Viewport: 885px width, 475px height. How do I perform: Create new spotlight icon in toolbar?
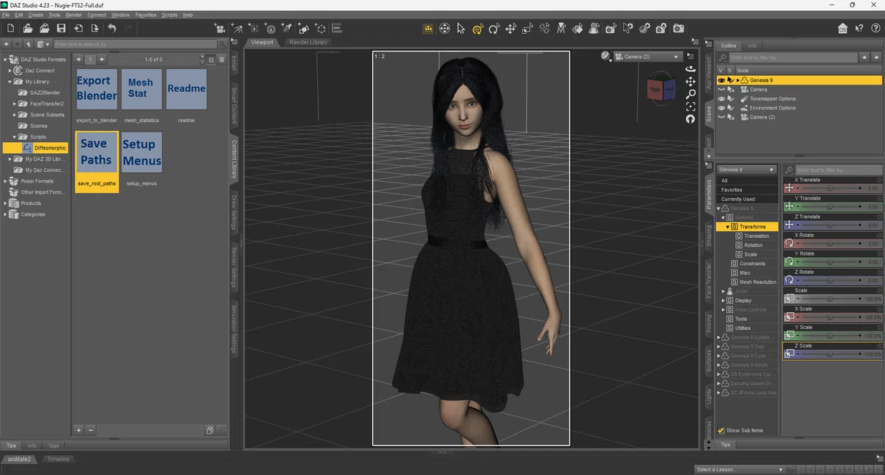coord(287,28)
